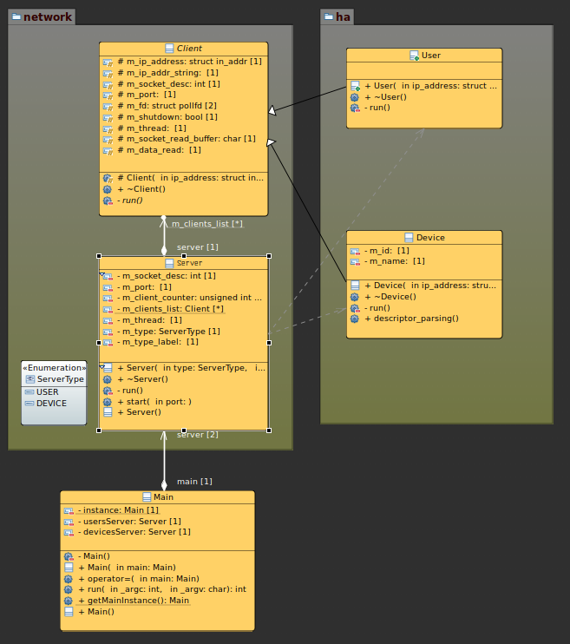570x644 pixels.
Task: Select devicesServer: Server [1] attribute
Action: (134, 532)
